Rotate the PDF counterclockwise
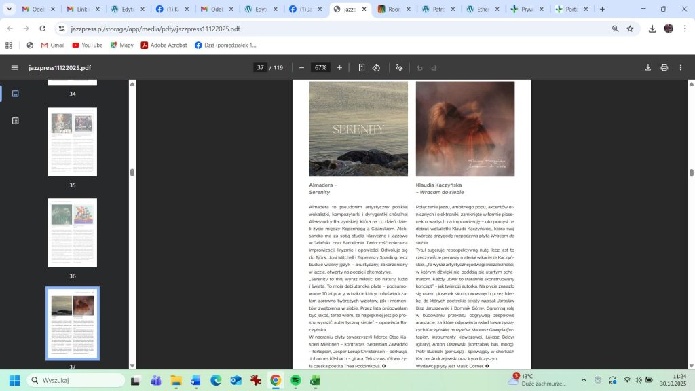The image size is (695, 391). point(377,68)
